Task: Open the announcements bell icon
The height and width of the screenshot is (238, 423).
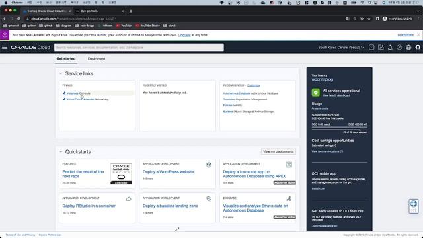Action: click(x=390, y=47)
